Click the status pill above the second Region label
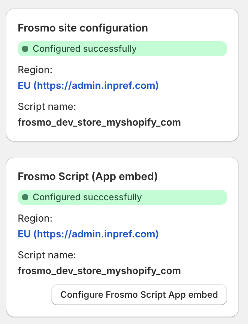Screen dimensions: 248x324 [122, 197]
